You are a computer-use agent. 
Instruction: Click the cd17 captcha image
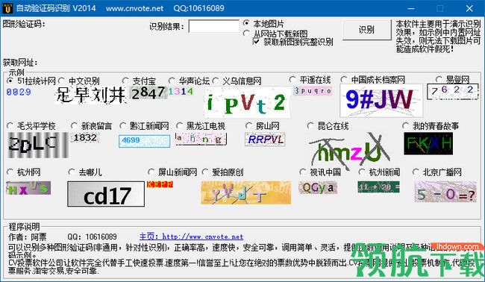point(106,194)
